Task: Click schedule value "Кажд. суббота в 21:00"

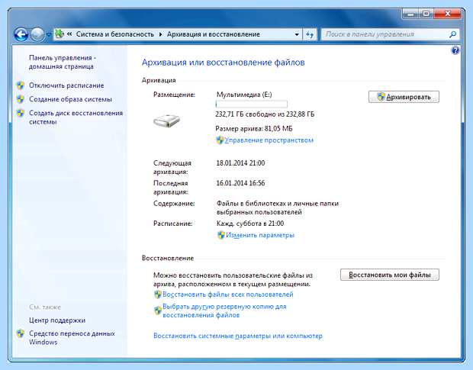Action: 250,224
